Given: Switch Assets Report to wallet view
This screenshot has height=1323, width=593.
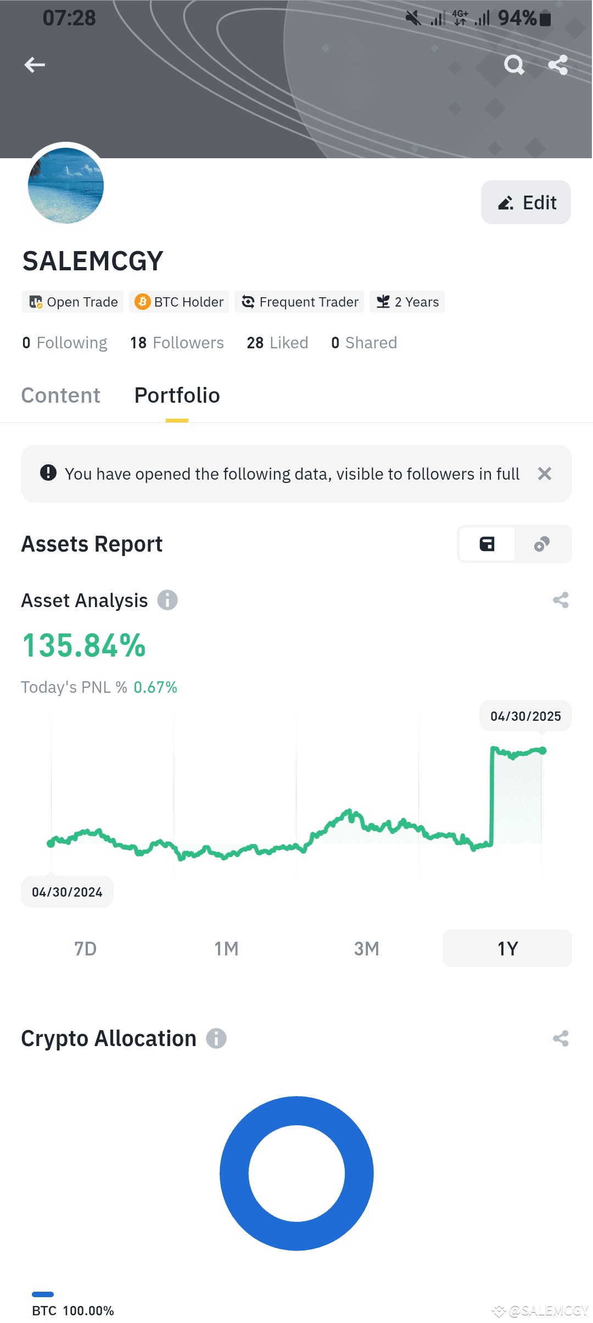Looking at the screenshot, I should pos(487,544).
